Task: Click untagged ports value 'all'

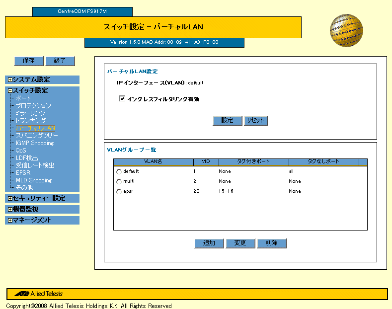Action: (x=291, y=171)
